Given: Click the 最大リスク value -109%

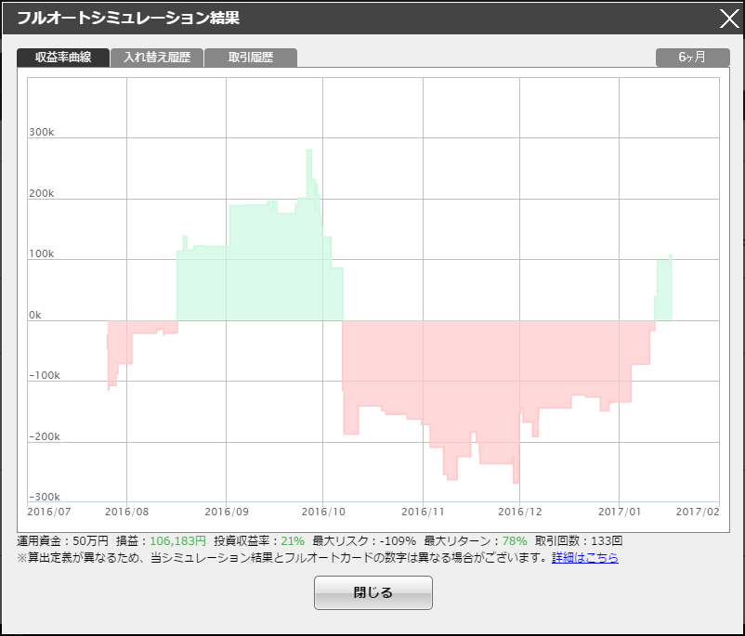Looking at the screenshot, I should [398, 541].
